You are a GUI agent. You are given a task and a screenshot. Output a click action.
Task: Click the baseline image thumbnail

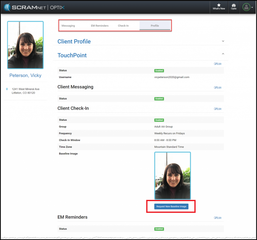pos(172,176)
